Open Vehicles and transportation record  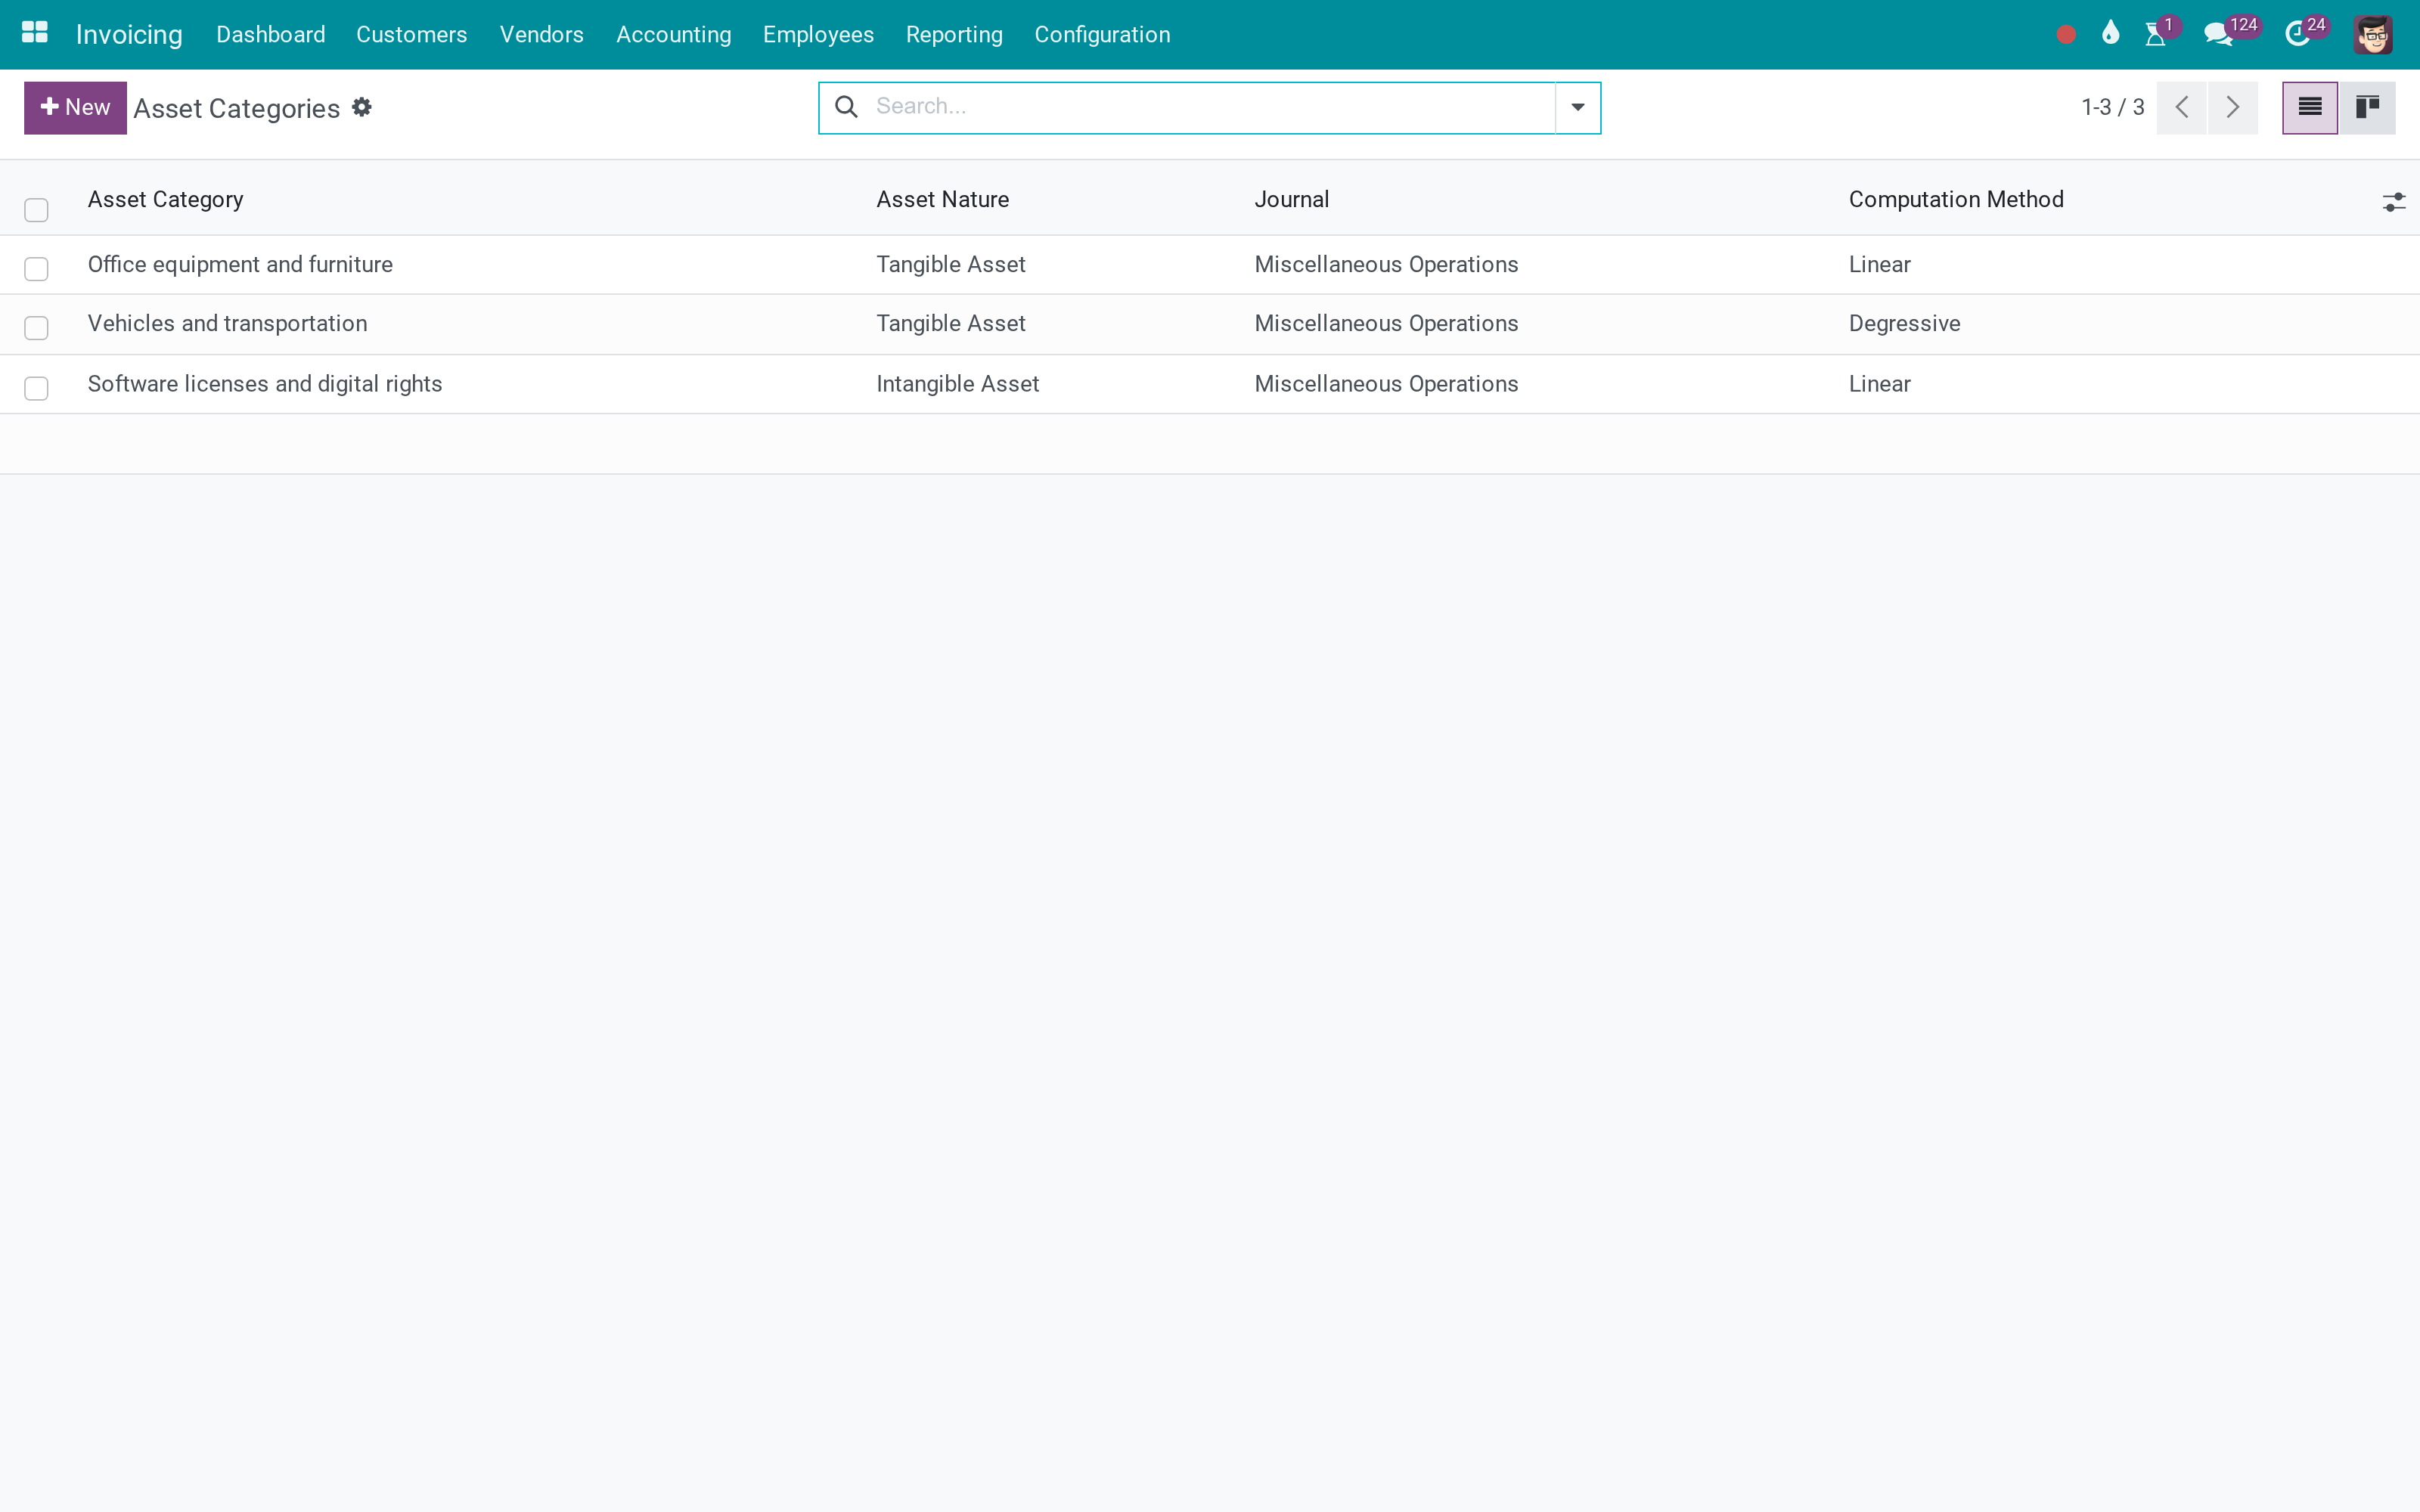click(227, 323)
